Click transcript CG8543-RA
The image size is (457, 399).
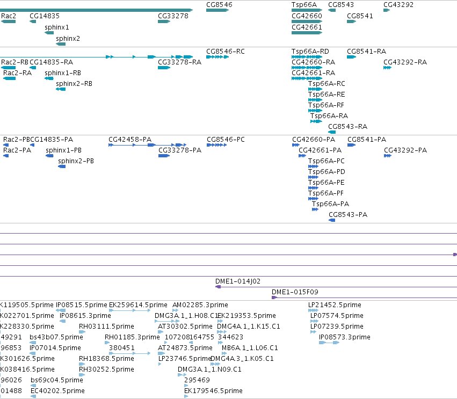pos(347,127)
